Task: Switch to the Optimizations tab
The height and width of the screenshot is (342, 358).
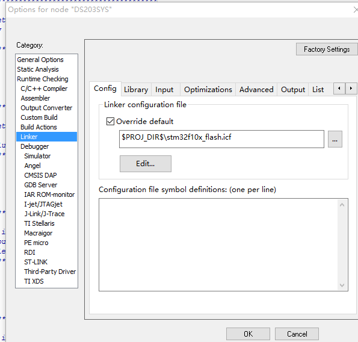Action: pos(208,90)
